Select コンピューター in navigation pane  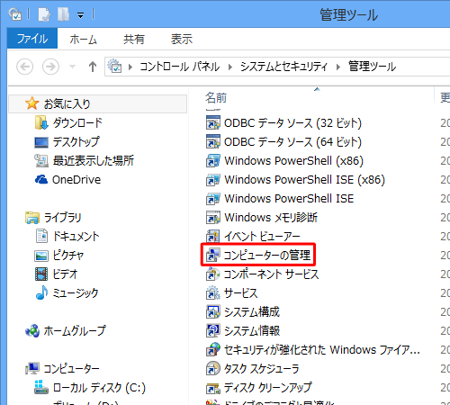71,369
